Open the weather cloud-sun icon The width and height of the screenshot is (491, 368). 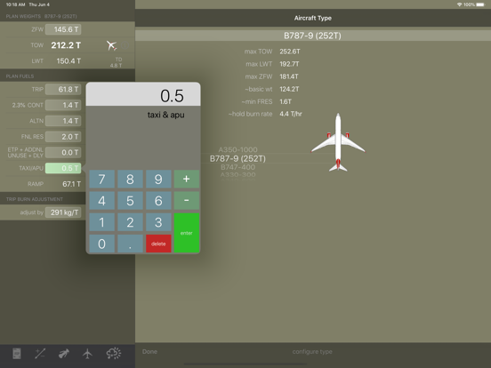(113, 353)
